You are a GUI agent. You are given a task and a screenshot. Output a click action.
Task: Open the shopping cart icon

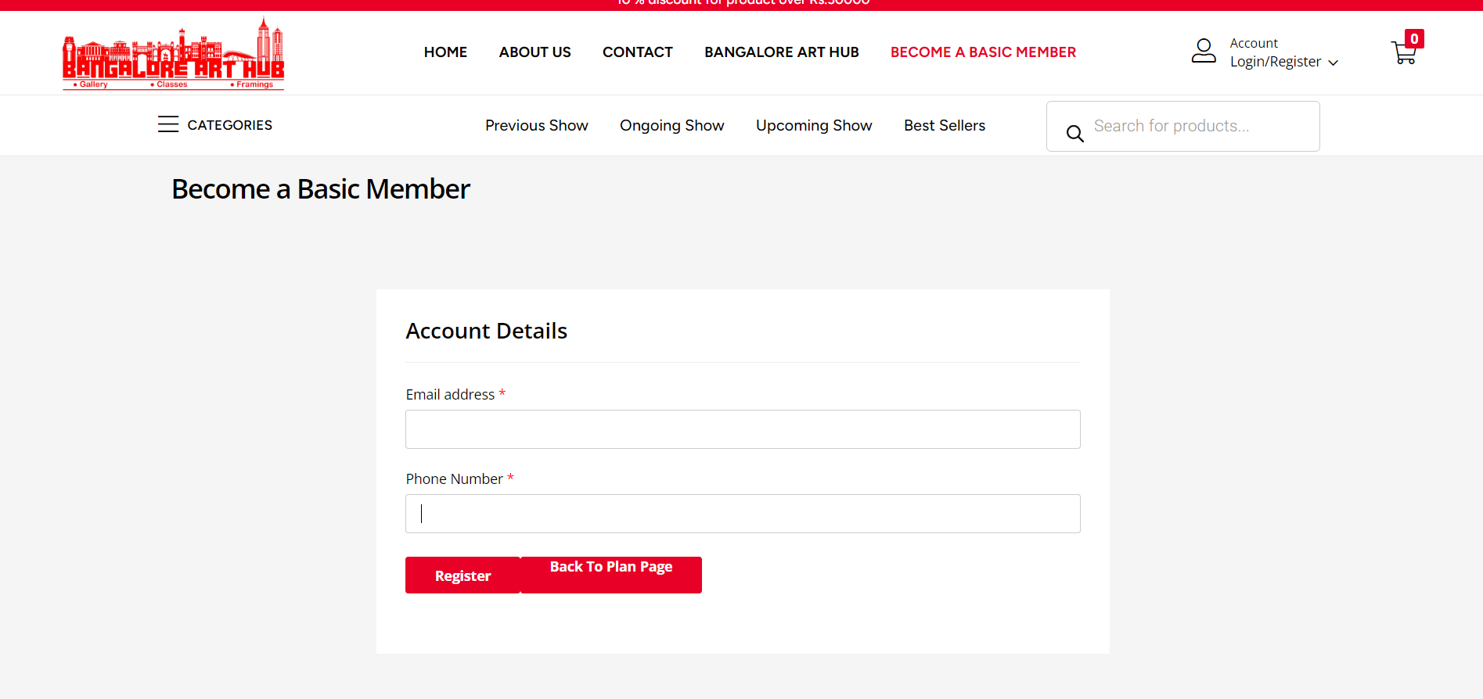pos(1403,55)
